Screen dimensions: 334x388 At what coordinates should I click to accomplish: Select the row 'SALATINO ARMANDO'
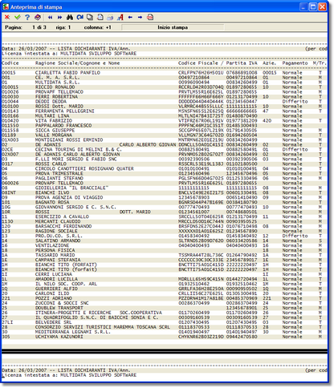pyautogui.click(x=165, y=240)
